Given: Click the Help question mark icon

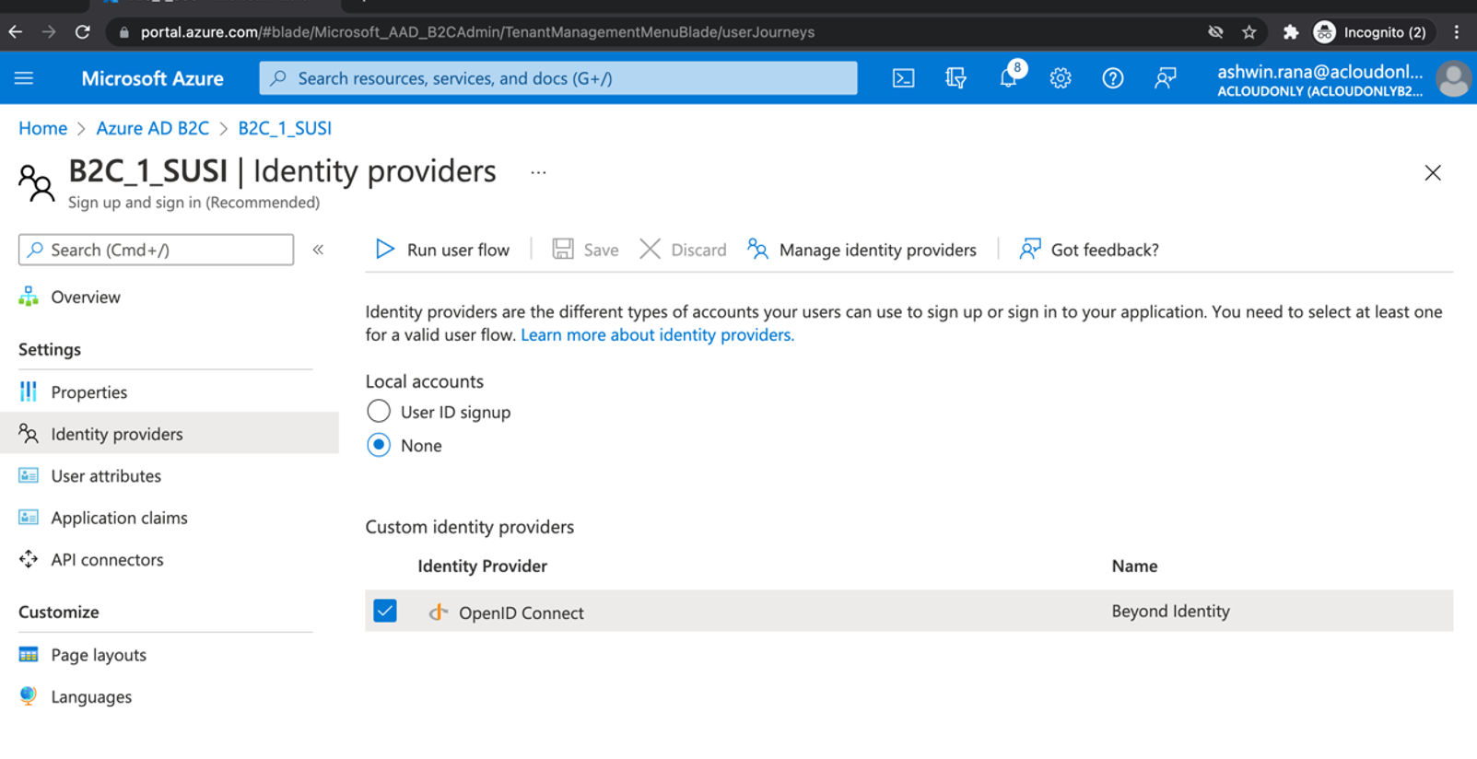Looking at the screenshot, I should point(1112,78).
